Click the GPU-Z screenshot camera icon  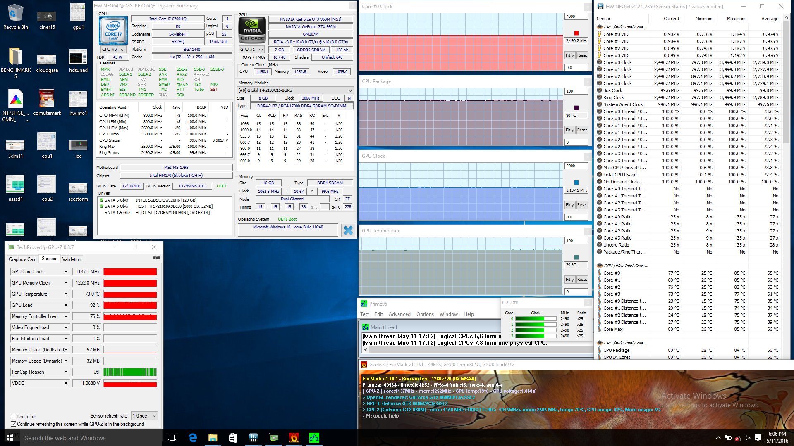[157, 258]
